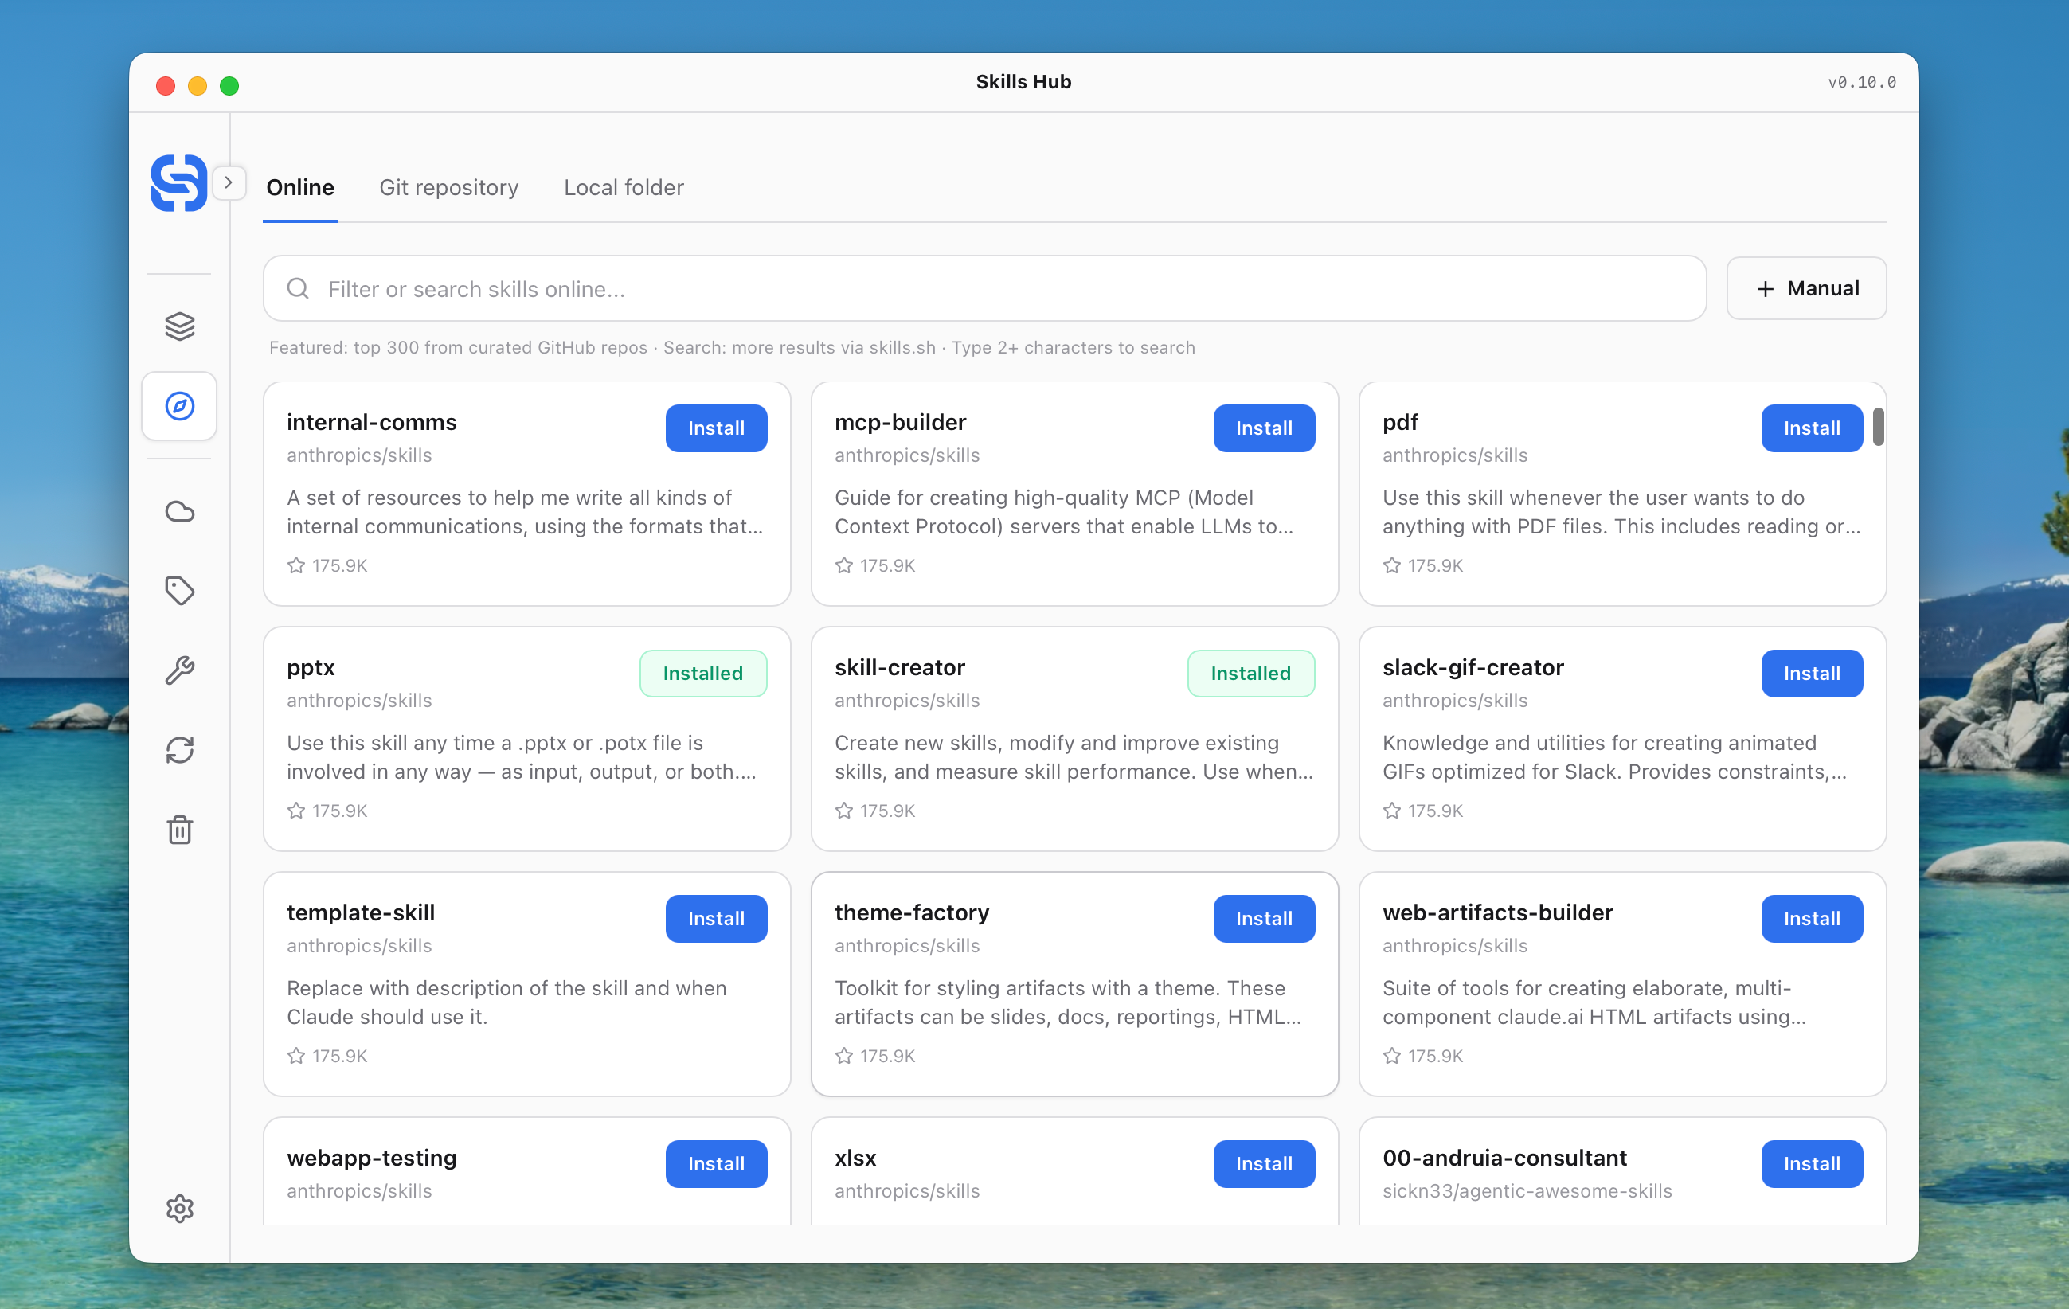Click the star icon on template-skill card
This screenshot has width=2069, height=1309.
[x=296, y=1056]
